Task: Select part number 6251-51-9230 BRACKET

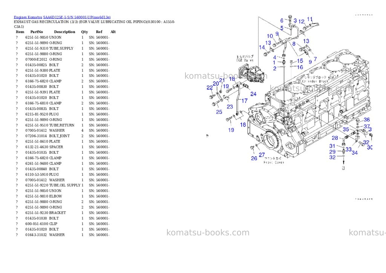Action: [x=46, y=213]
